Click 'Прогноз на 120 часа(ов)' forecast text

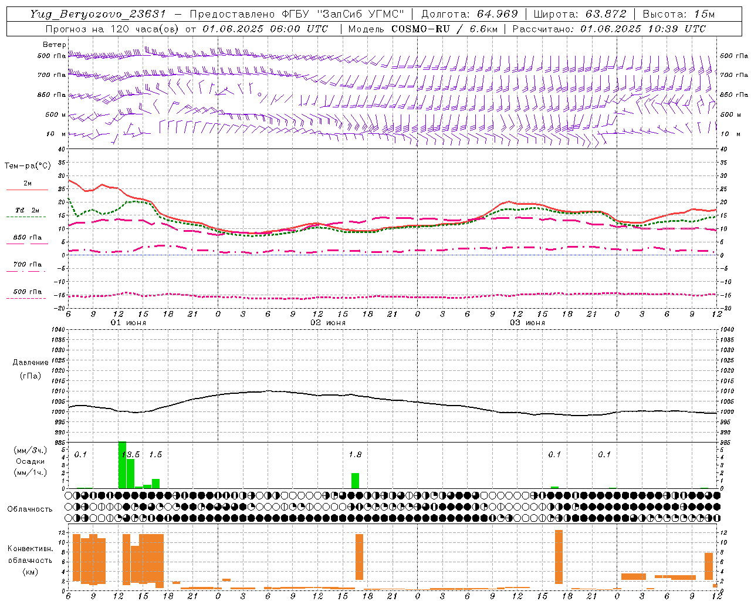(113, 29)
